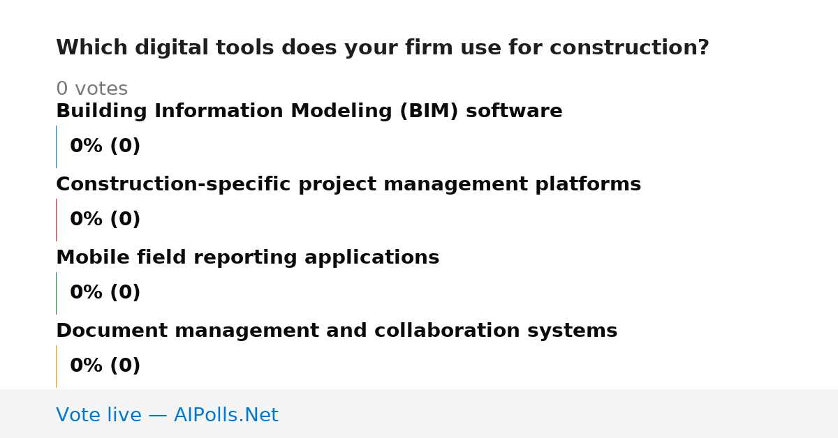838x438 pixels.
Task: Click the green bar under Mobile field reporting
Action: point(56,293)
